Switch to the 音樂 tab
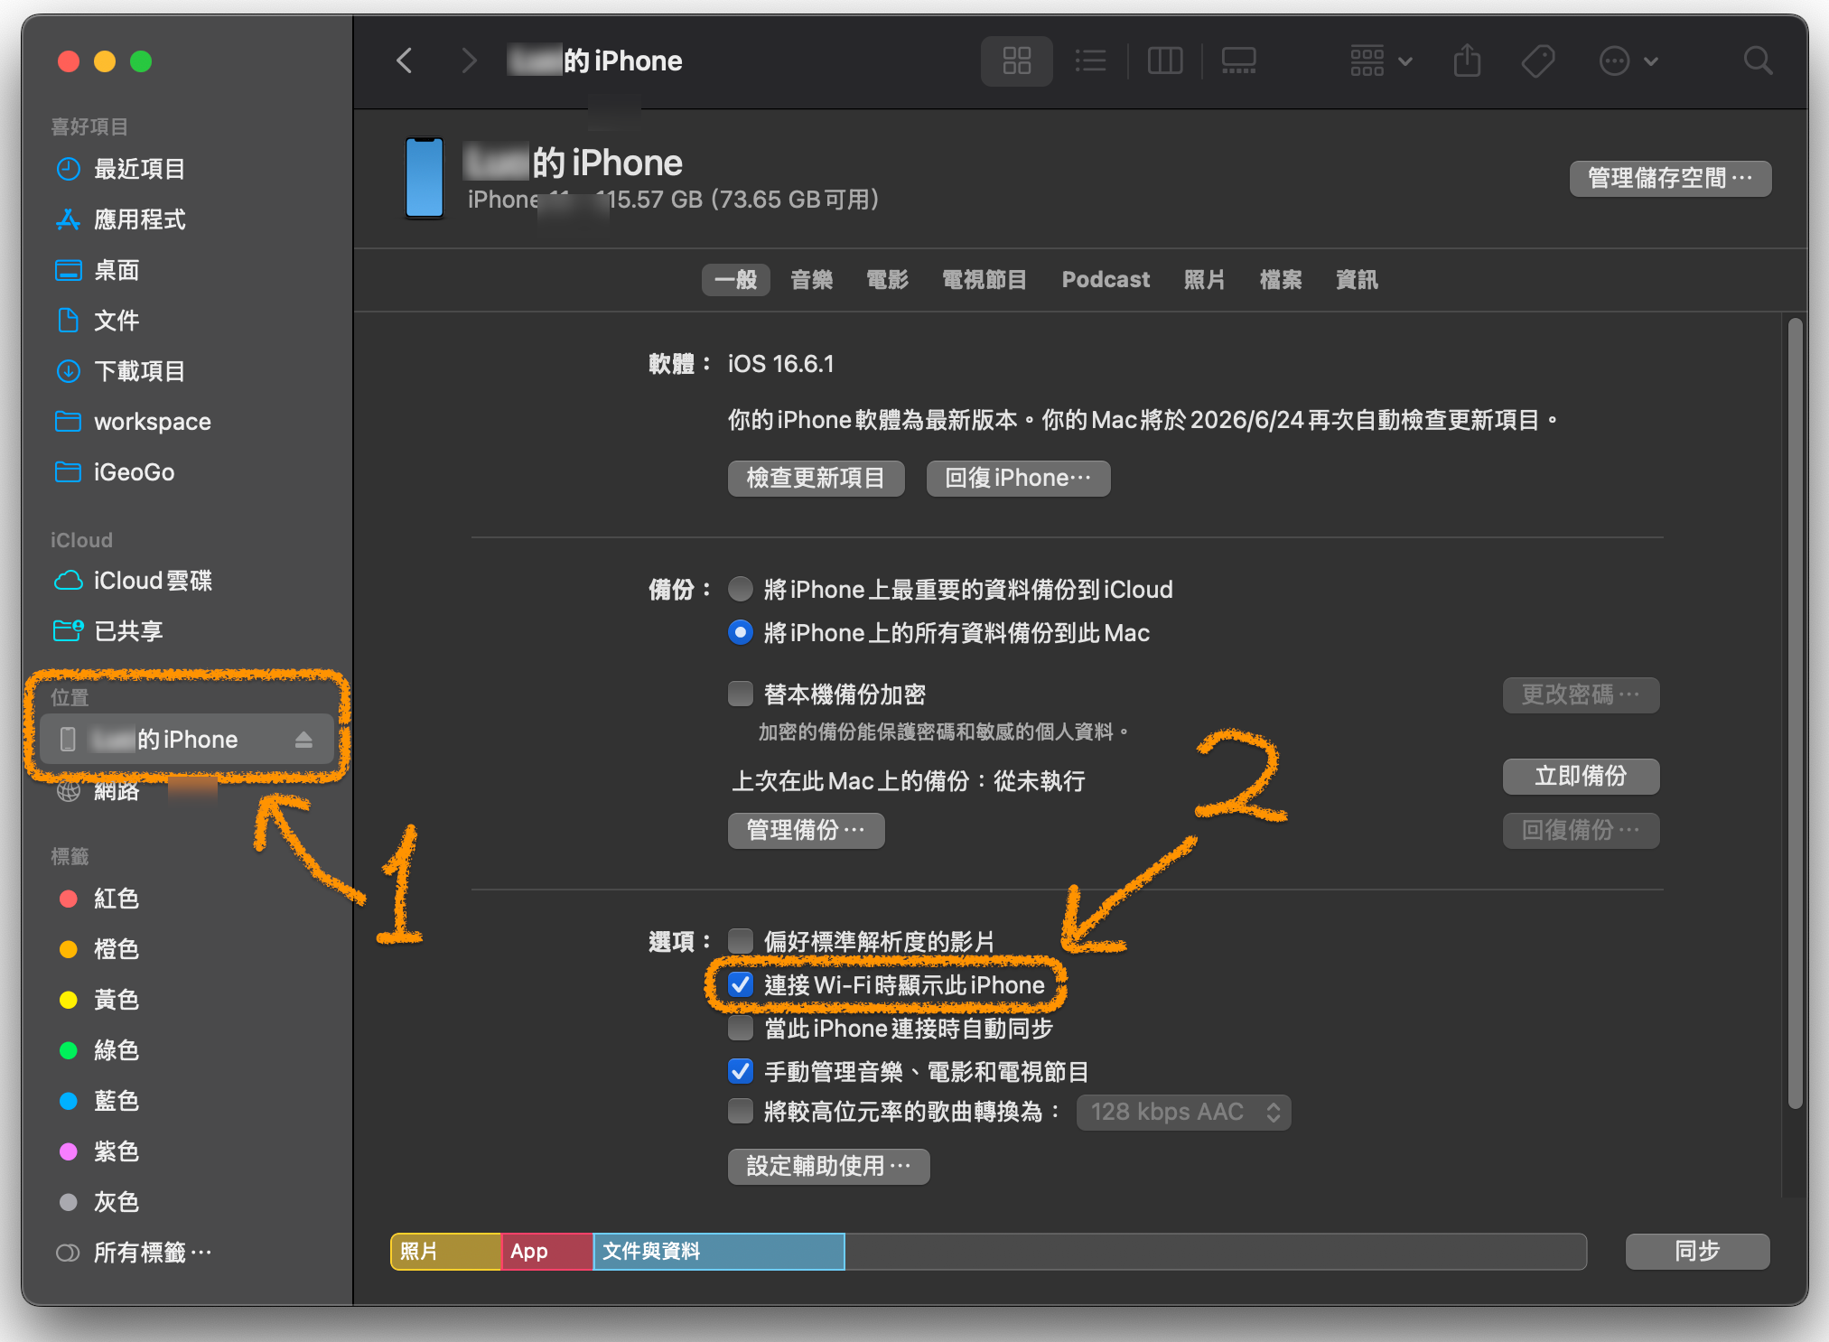The image size is (1829, 1342). [x=811, y=280]
